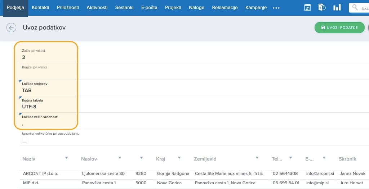Viewport: 369px width, 189px height.
Task: Open the three-dots more menu
Action: click(x=276, y=8)
